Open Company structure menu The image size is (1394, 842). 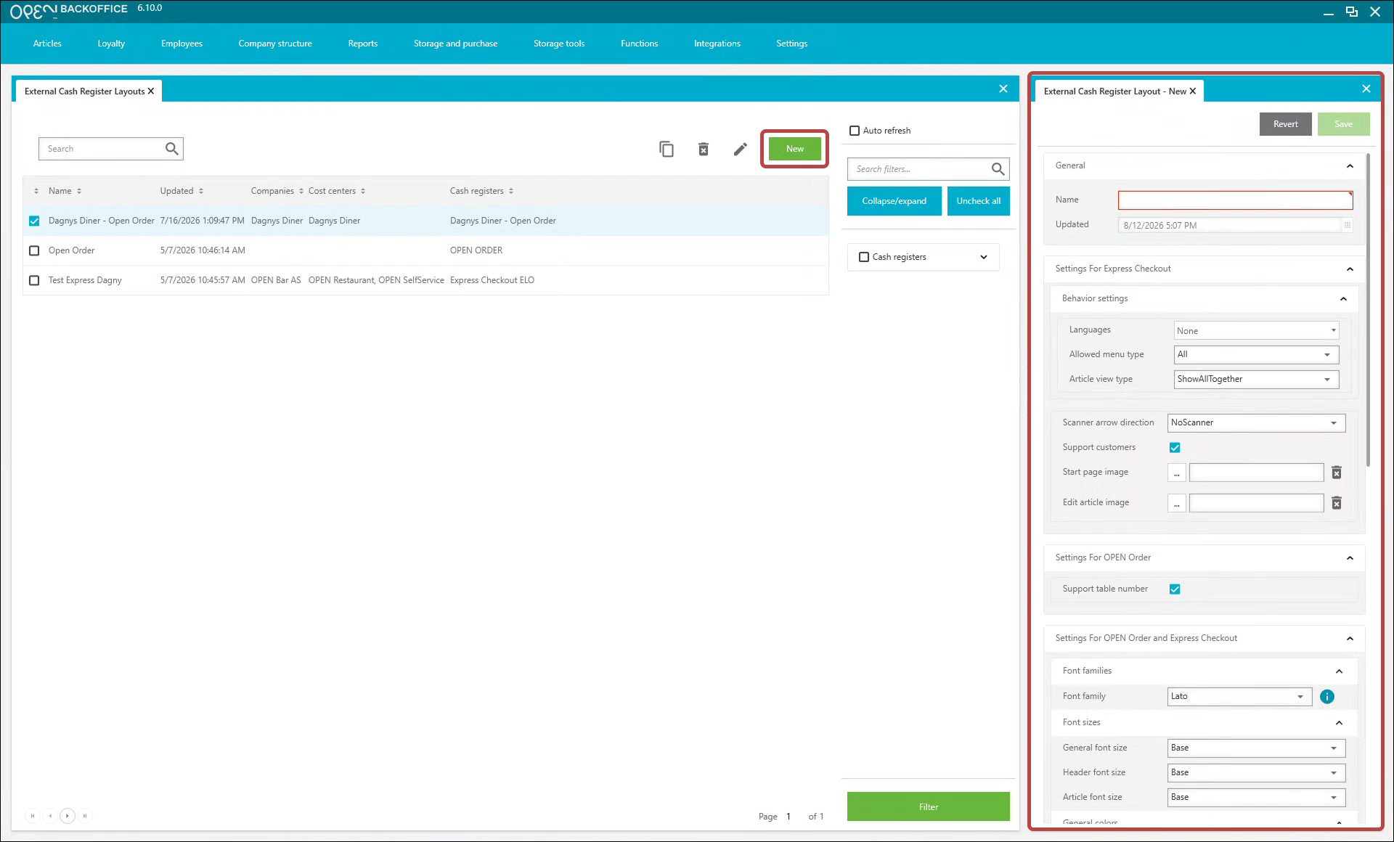coord(275,44)
